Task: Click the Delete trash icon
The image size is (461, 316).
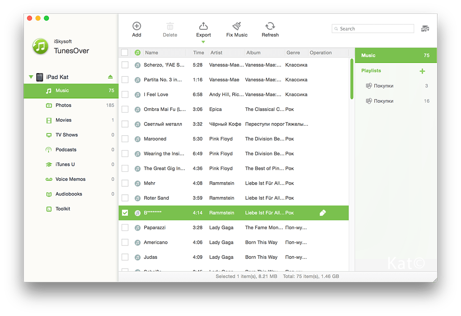Action: point(170,26)
